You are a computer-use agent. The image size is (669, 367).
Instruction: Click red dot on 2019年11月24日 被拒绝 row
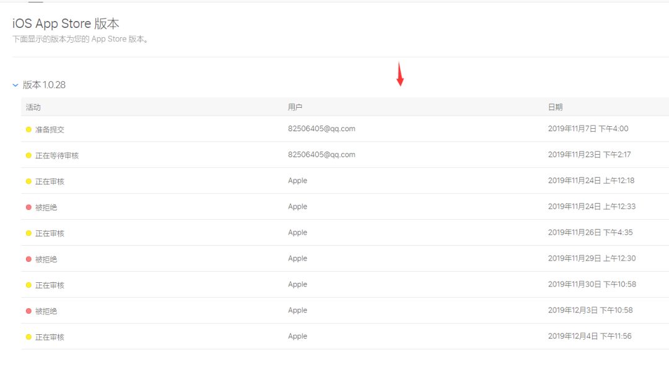(x=28, y=207)
